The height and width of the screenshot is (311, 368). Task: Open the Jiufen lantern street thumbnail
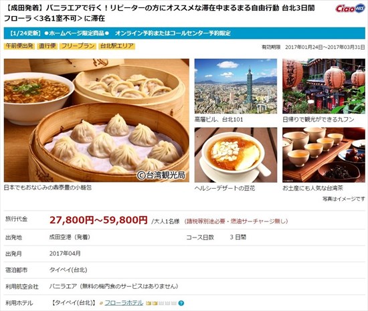click(324, 86)
